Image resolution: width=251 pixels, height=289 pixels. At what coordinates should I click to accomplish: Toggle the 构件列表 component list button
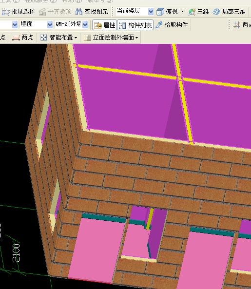135,25
